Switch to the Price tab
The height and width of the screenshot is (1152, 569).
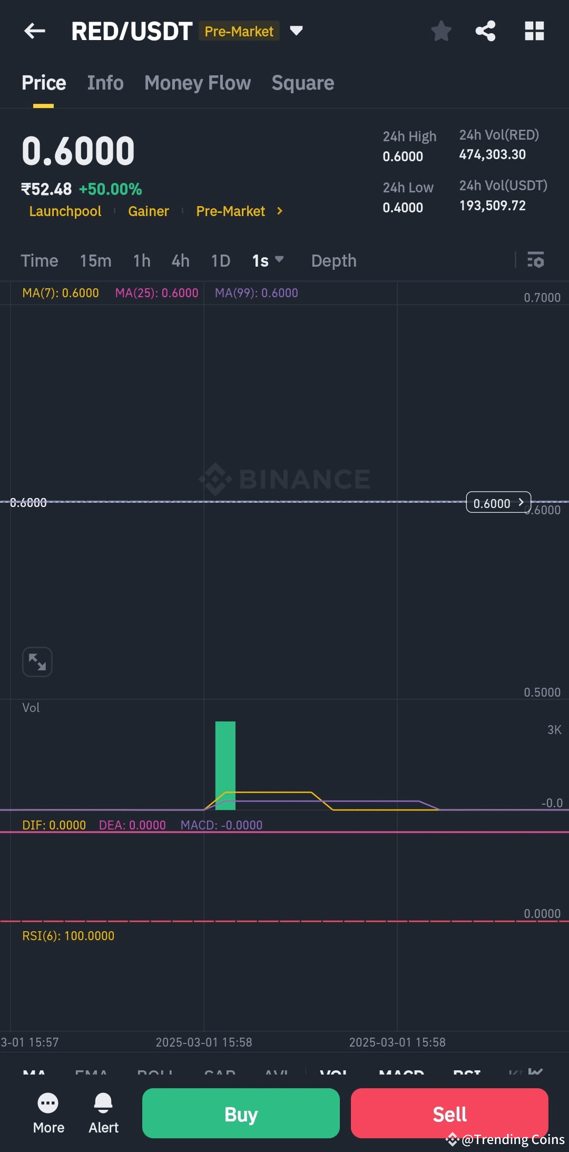44,83
